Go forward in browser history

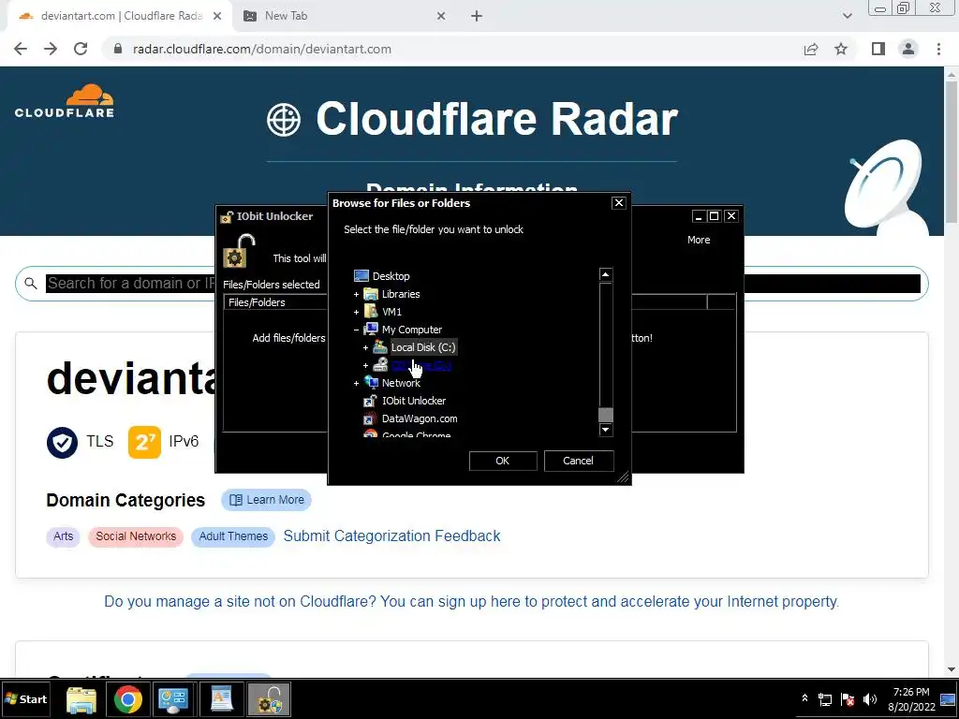coord(51,49)
